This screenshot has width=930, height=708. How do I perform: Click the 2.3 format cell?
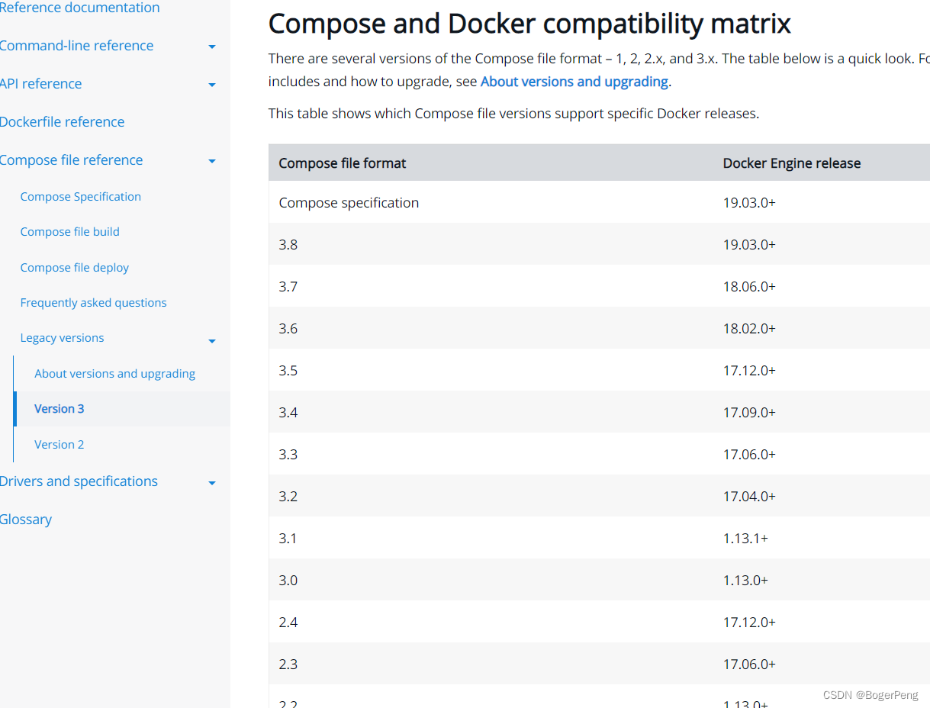pos(288,665)
